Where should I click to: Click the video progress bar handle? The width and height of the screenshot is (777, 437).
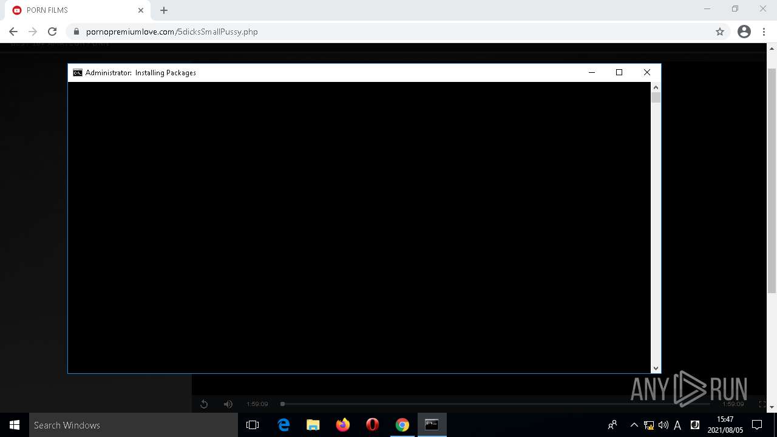(x=282, y=404)
